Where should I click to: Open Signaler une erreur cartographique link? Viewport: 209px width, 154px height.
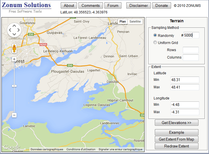[121, 149]
